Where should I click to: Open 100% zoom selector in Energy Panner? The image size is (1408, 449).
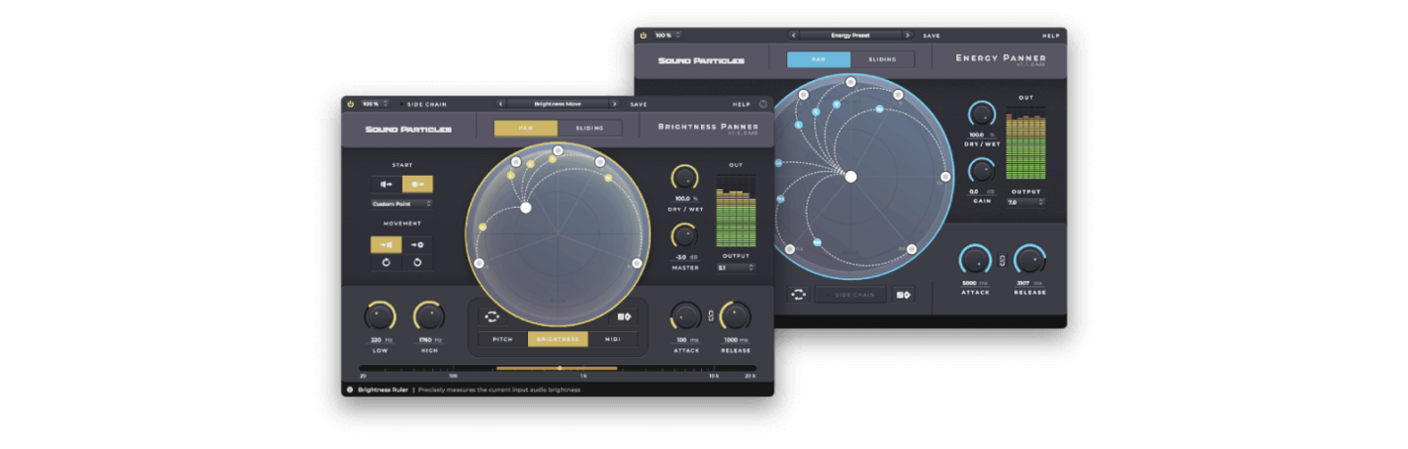click(669, 35)
